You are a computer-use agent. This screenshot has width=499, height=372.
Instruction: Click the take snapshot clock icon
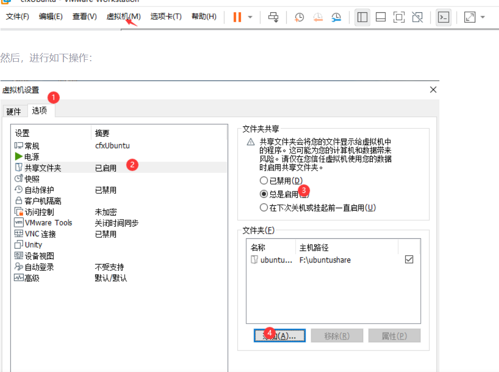299,17
